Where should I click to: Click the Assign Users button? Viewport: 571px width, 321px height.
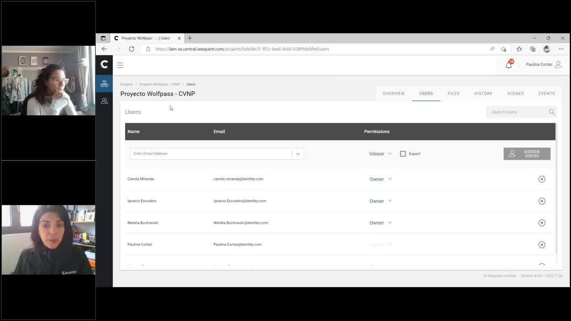527,154
